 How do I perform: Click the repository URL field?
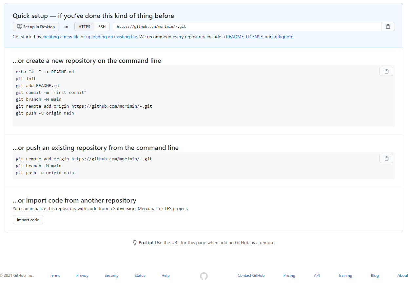point(247,27)
